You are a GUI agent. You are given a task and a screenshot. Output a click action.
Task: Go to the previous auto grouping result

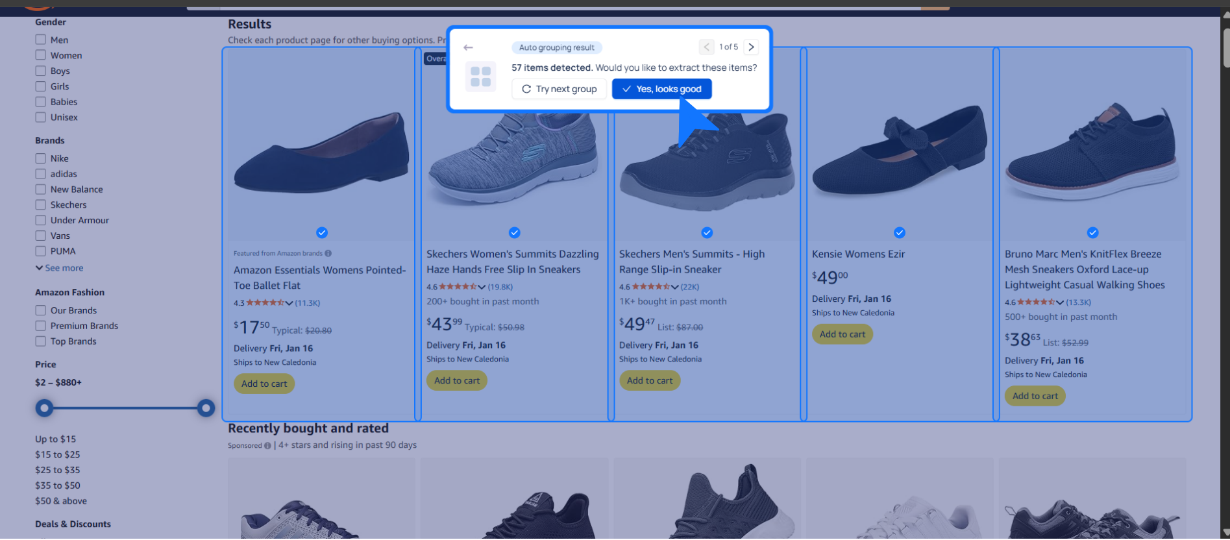point(706,47)
